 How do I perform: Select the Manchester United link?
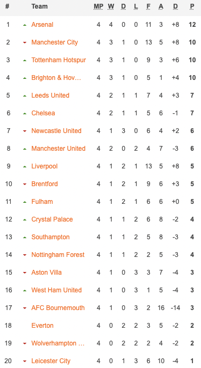point(58,149)
